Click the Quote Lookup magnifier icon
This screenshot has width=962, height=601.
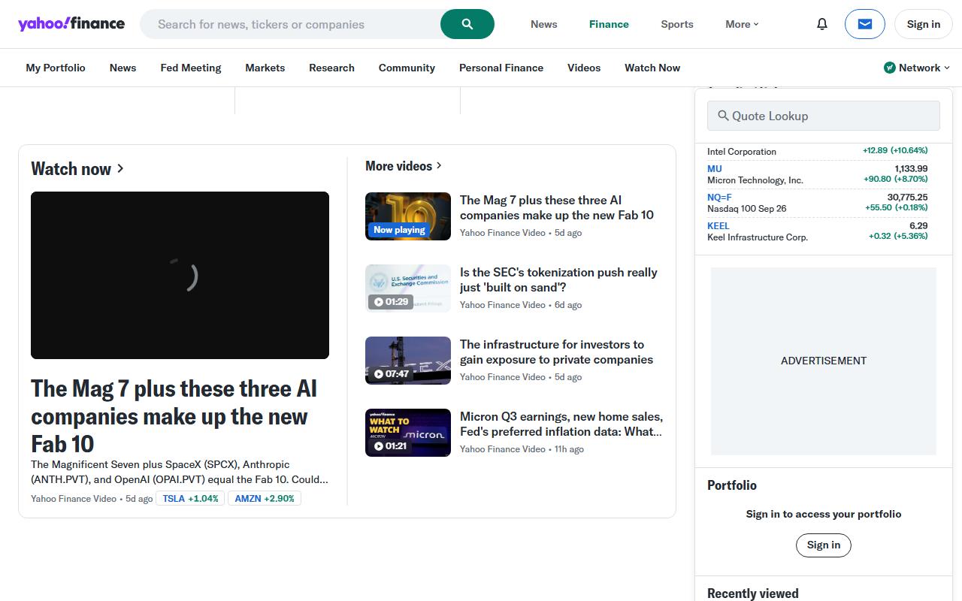point(723,116)
